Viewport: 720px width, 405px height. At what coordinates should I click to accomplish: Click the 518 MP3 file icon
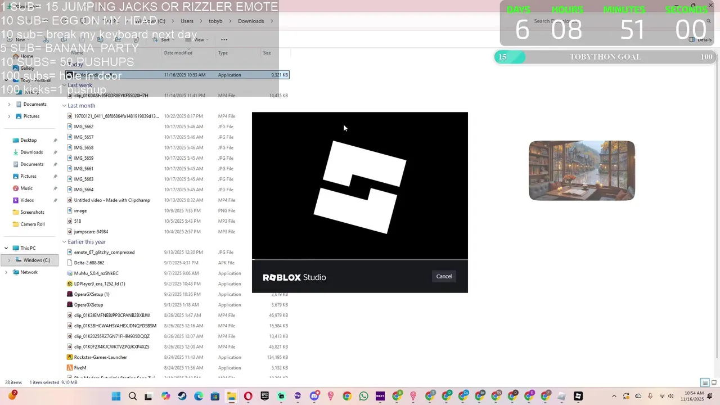point(70,221)
